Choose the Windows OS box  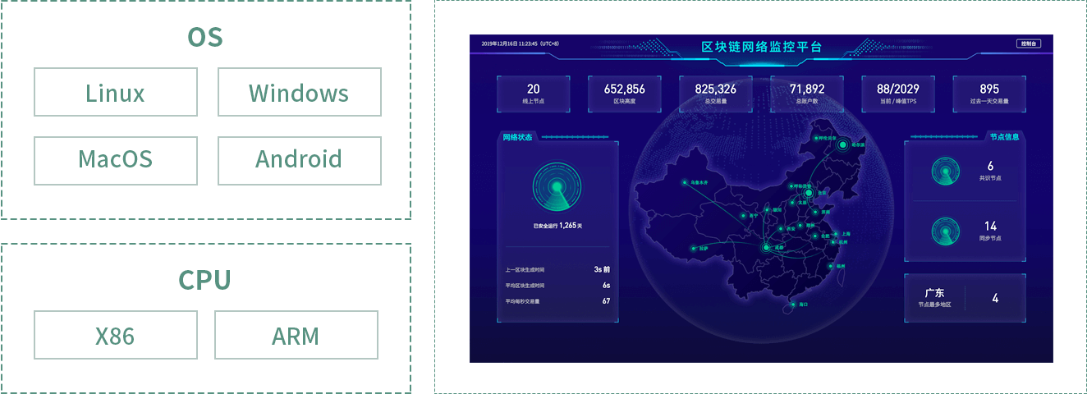(299, 93)
